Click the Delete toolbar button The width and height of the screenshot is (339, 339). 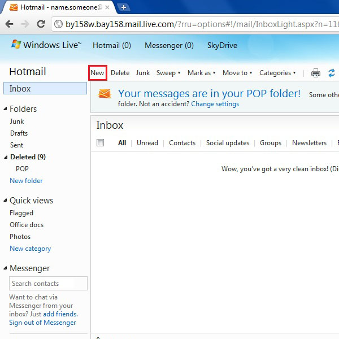[120, 73]
